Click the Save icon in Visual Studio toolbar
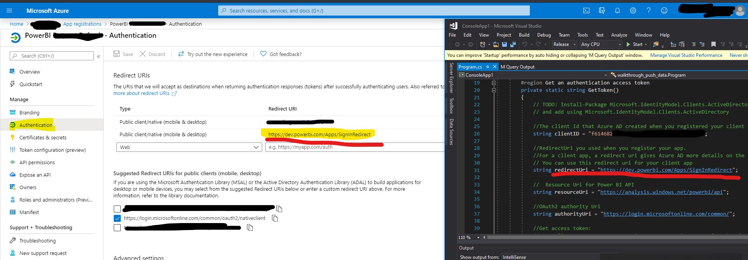748x260 pixels. coord(505,44)
